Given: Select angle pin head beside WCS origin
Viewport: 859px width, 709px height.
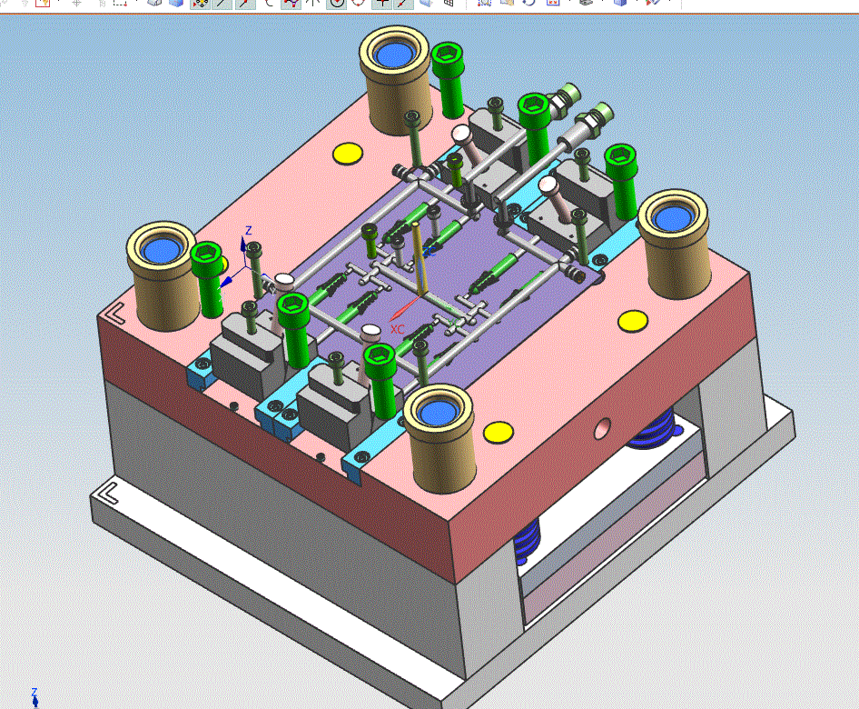Looking at the screenshot, I should (284, 280).
